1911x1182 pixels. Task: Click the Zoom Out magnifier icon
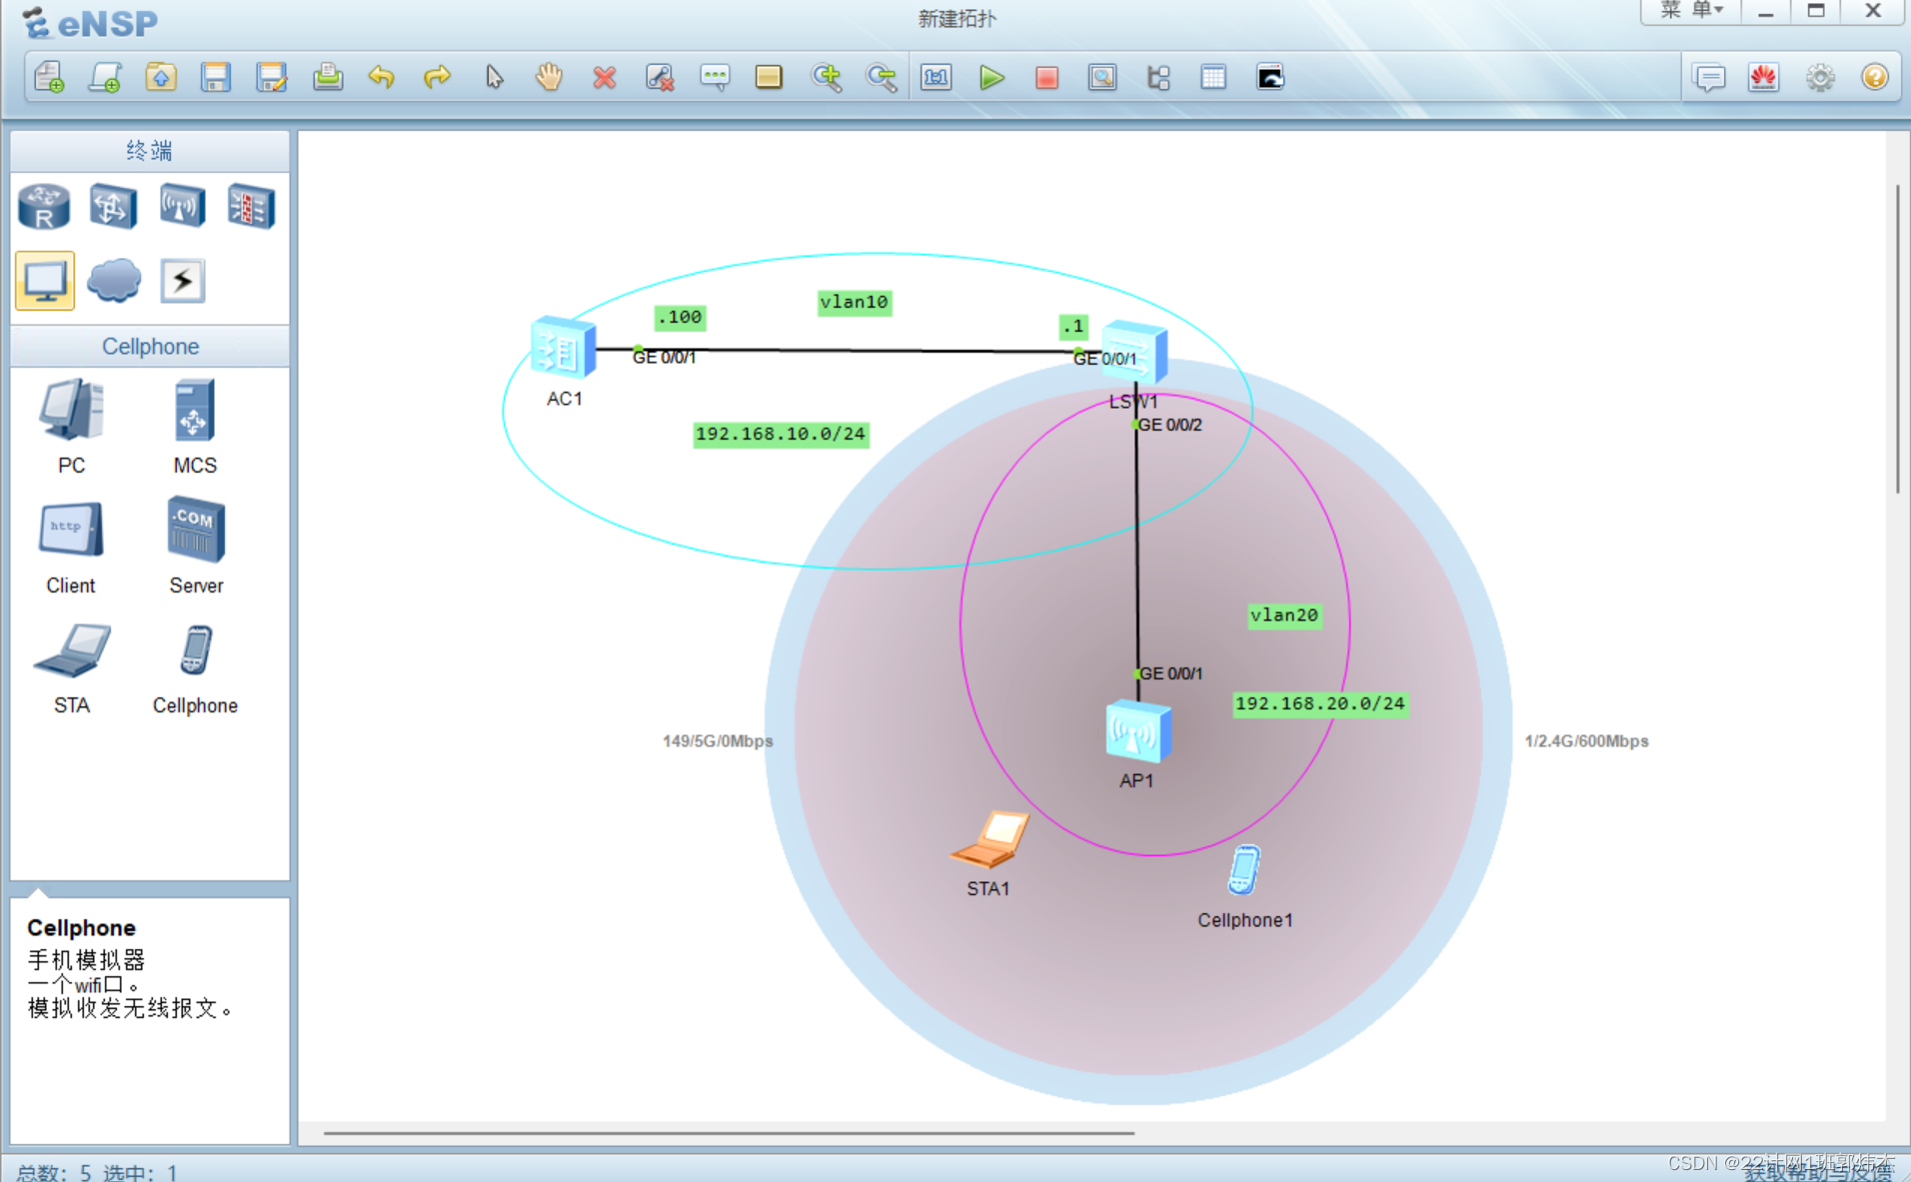[882, 77]
